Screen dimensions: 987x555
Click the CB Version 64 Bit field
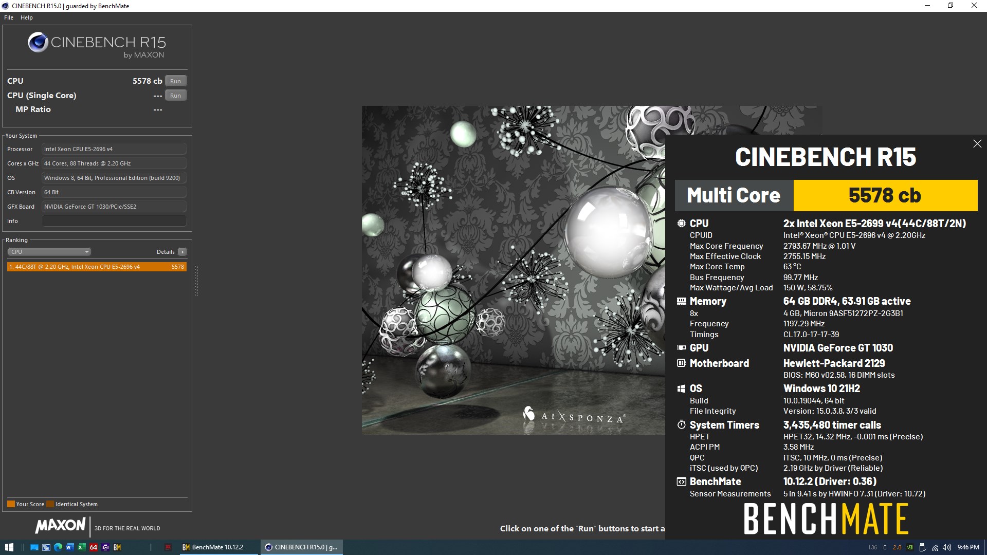(x=114, y=192)
